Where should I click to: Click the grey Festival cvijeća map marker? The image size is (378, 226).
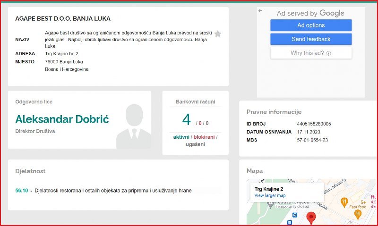click(271, 204)
